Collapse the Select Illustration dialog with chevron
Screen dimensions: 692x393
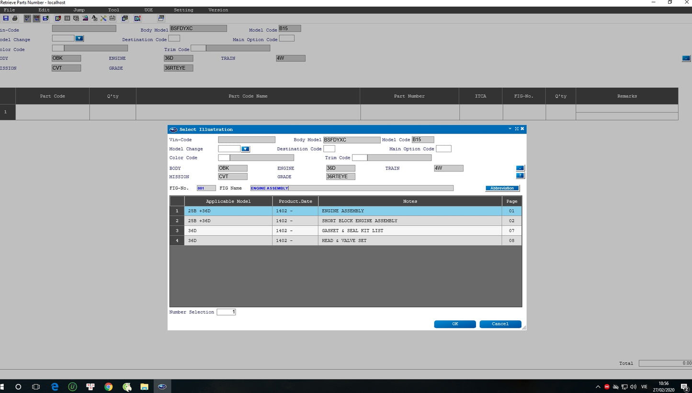point(510,129)
